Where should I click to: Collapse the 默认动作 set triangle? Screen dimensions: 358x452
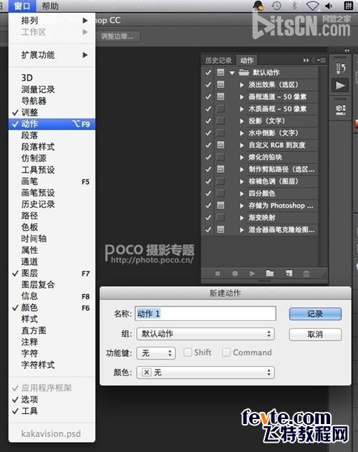[x=232, y=72]
